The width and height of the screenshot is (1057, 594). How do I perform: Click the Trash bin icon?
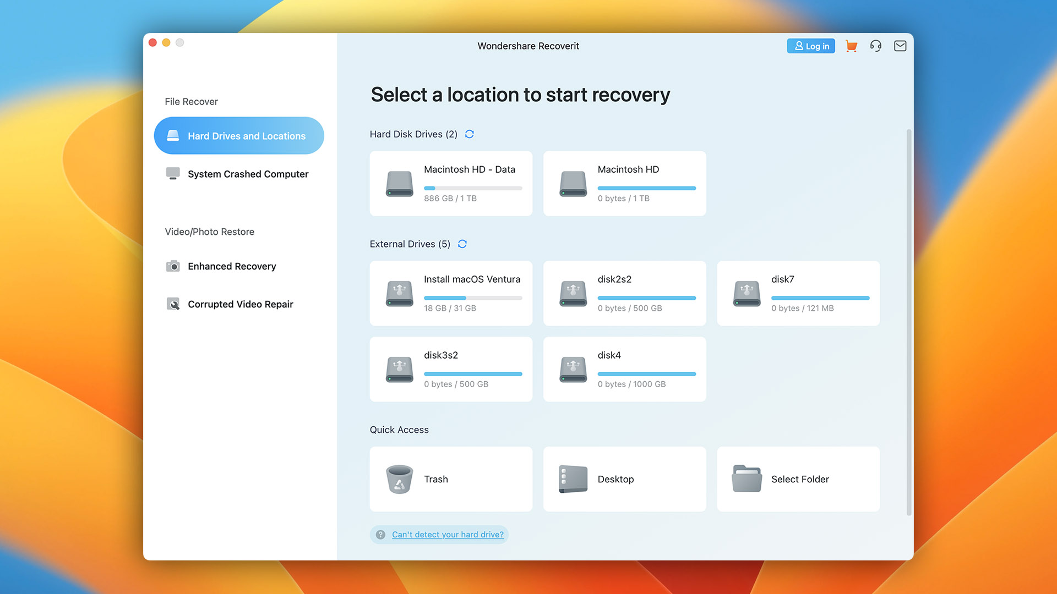(400, 479)
